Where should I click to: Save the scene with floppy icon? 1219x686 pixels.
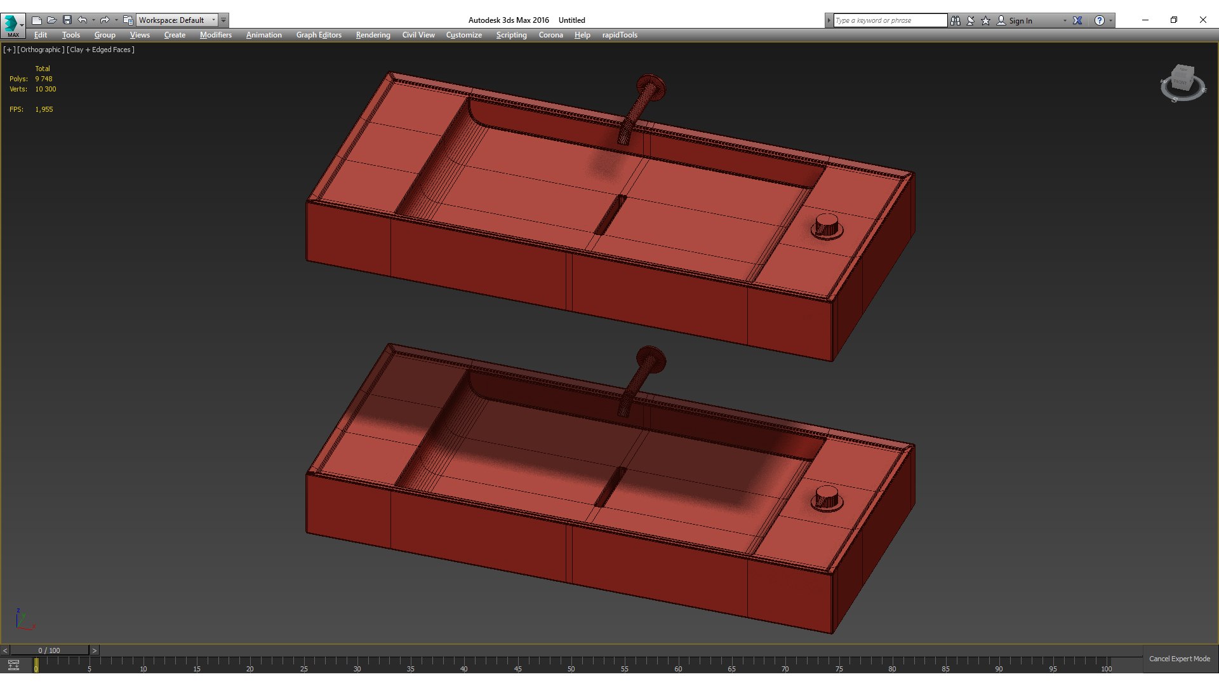(67, 20)
